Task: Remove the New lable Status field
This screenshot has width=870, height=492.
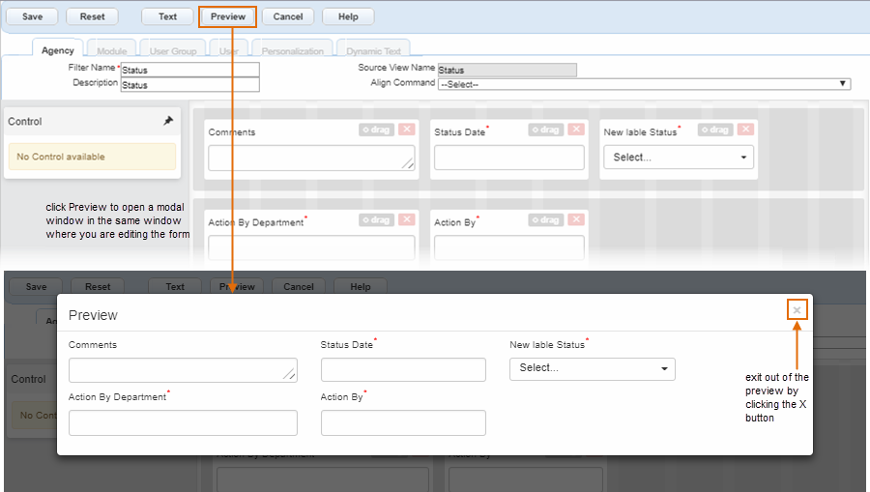Action: pos(746,130)
